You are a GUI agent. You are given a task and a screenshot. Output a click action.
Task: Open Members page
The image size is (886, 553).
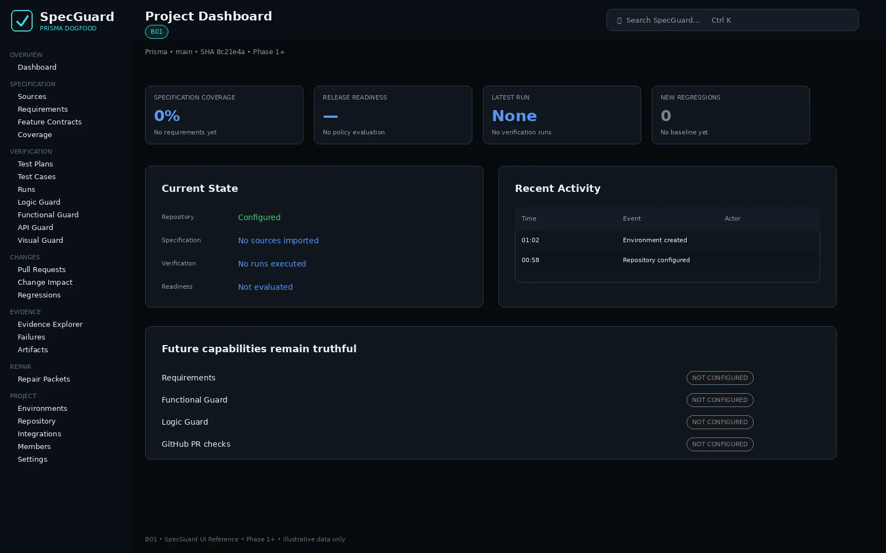pos(34,447)
